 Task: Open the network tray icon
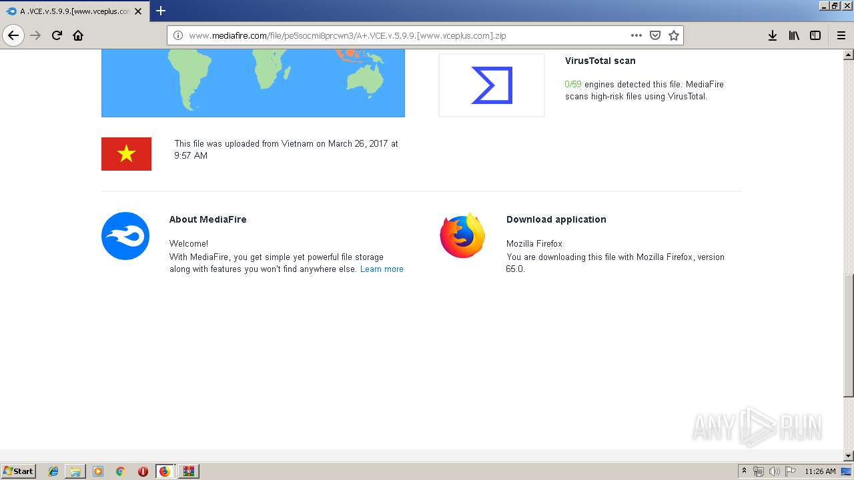(759, 471)
